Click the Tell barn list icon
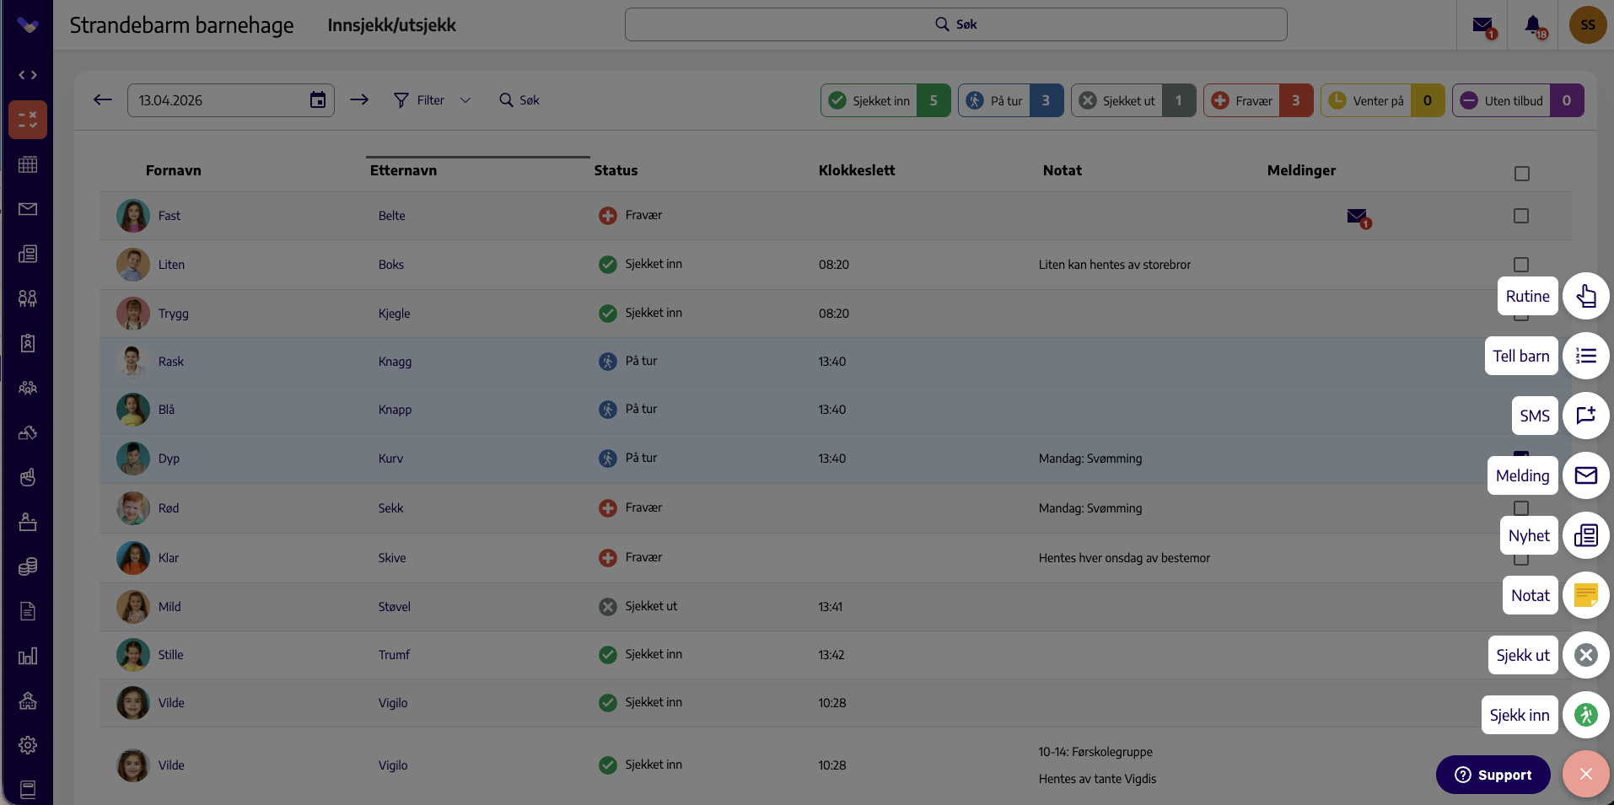This screenshot has width=1614, height=805. point(1585,356)
